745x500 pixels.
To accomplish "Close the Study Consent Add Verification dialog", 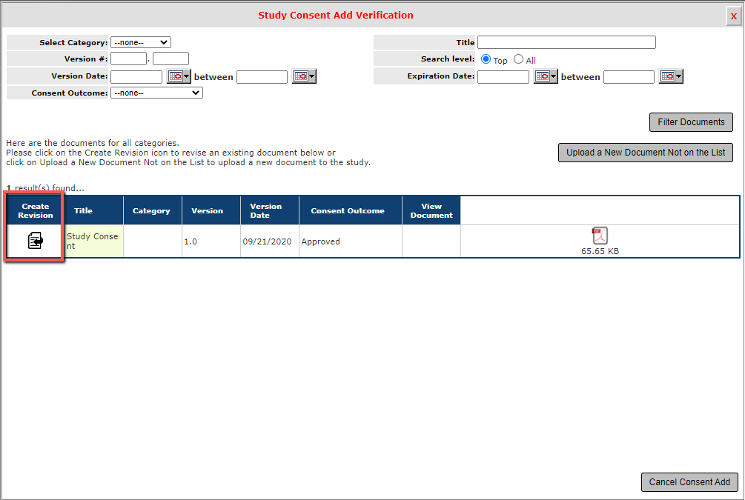I will [734, 16].
